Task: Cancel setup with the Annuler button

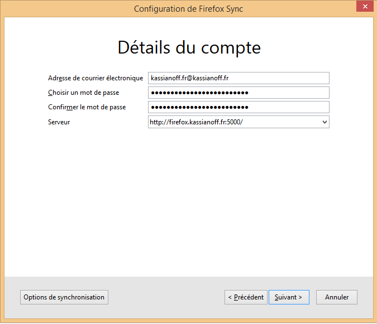Action: coord(337,297)
